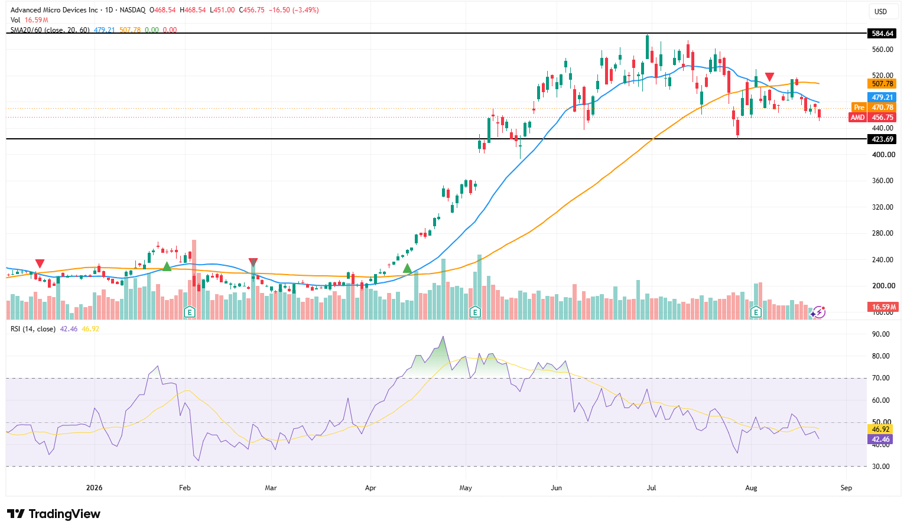Click the 70.00 RSI scale value

[x=881, y=378]
